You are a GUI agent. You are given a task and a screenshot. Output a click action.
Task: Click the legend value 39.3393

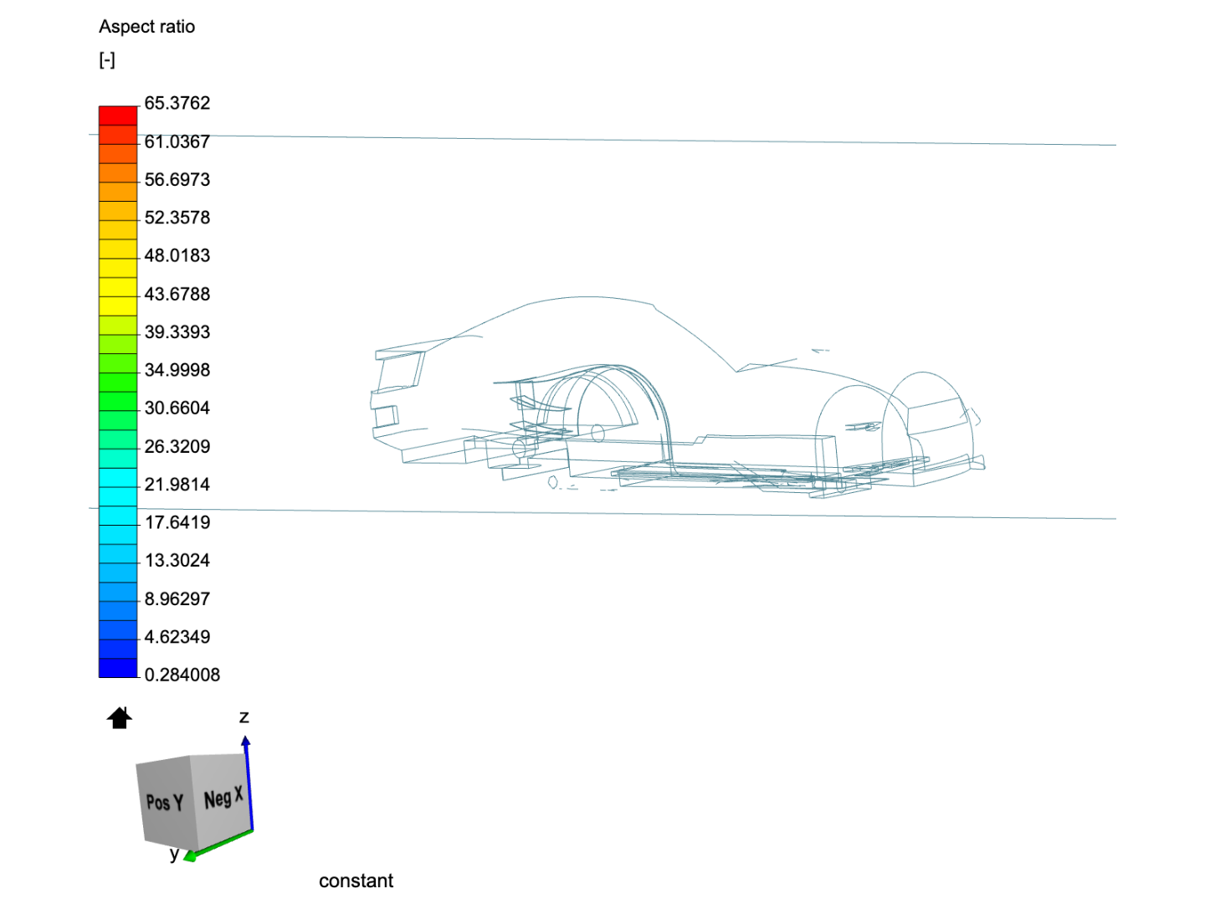[x=177, y=331]
